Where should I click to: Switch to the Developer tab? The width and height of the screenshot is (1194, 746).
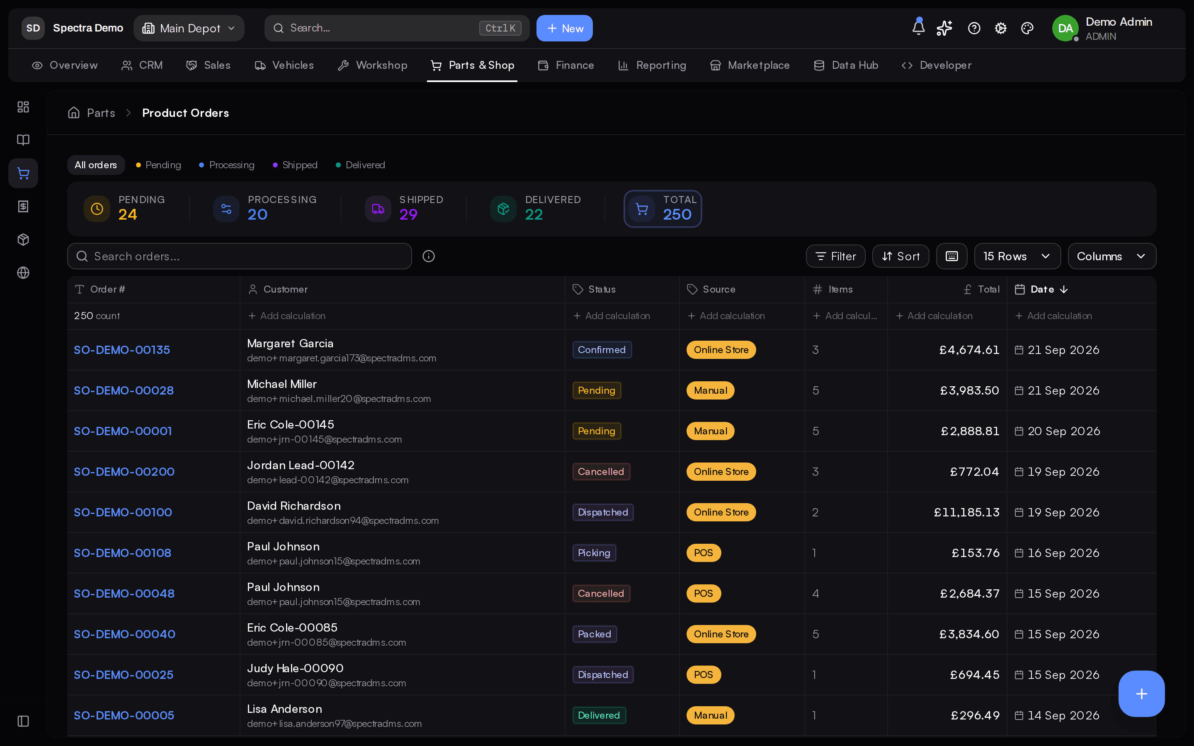coord(936,65)
